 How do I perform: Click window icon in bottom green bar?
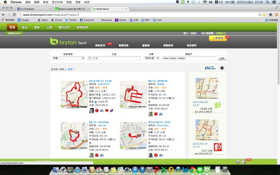tap(243, 162)
